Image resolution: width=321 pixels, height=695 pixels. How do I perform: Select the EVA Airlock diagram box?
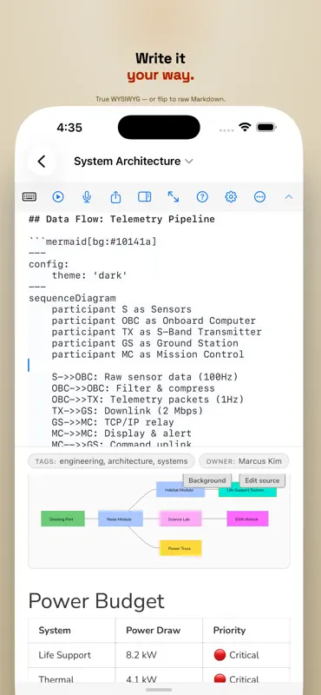click(x=247, y=519)
